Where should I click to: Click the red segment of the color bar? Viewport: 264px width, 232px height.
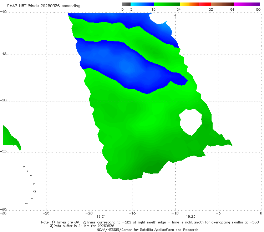205,4
